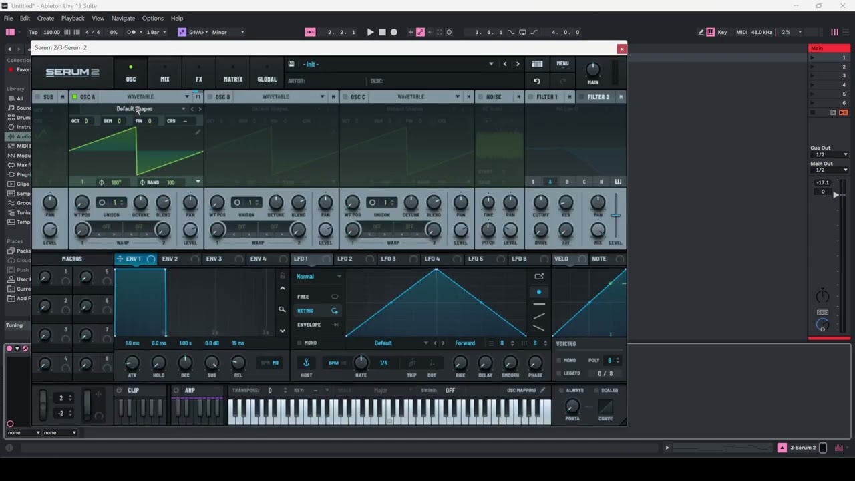This screenshot has height=481, width=855.
Task: Select the LFO point shape preset
Action: click(x=539, y=292)
